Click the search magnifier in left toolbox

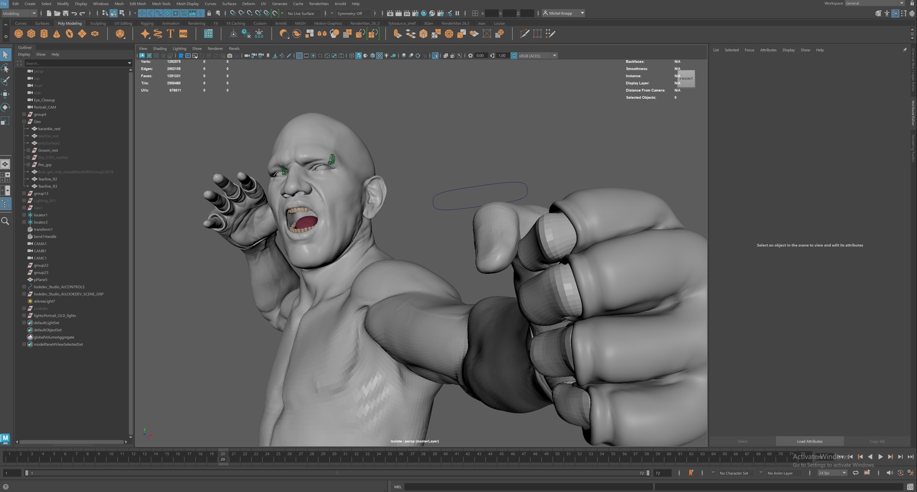5,221
